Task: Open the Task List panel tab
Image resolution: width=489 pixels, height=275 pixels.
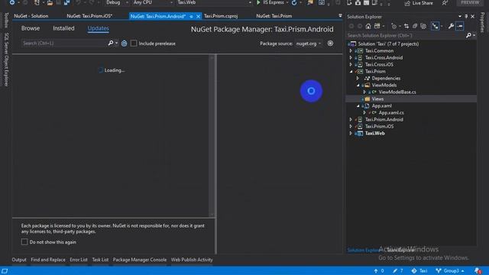Action: [x=100, y=260]
